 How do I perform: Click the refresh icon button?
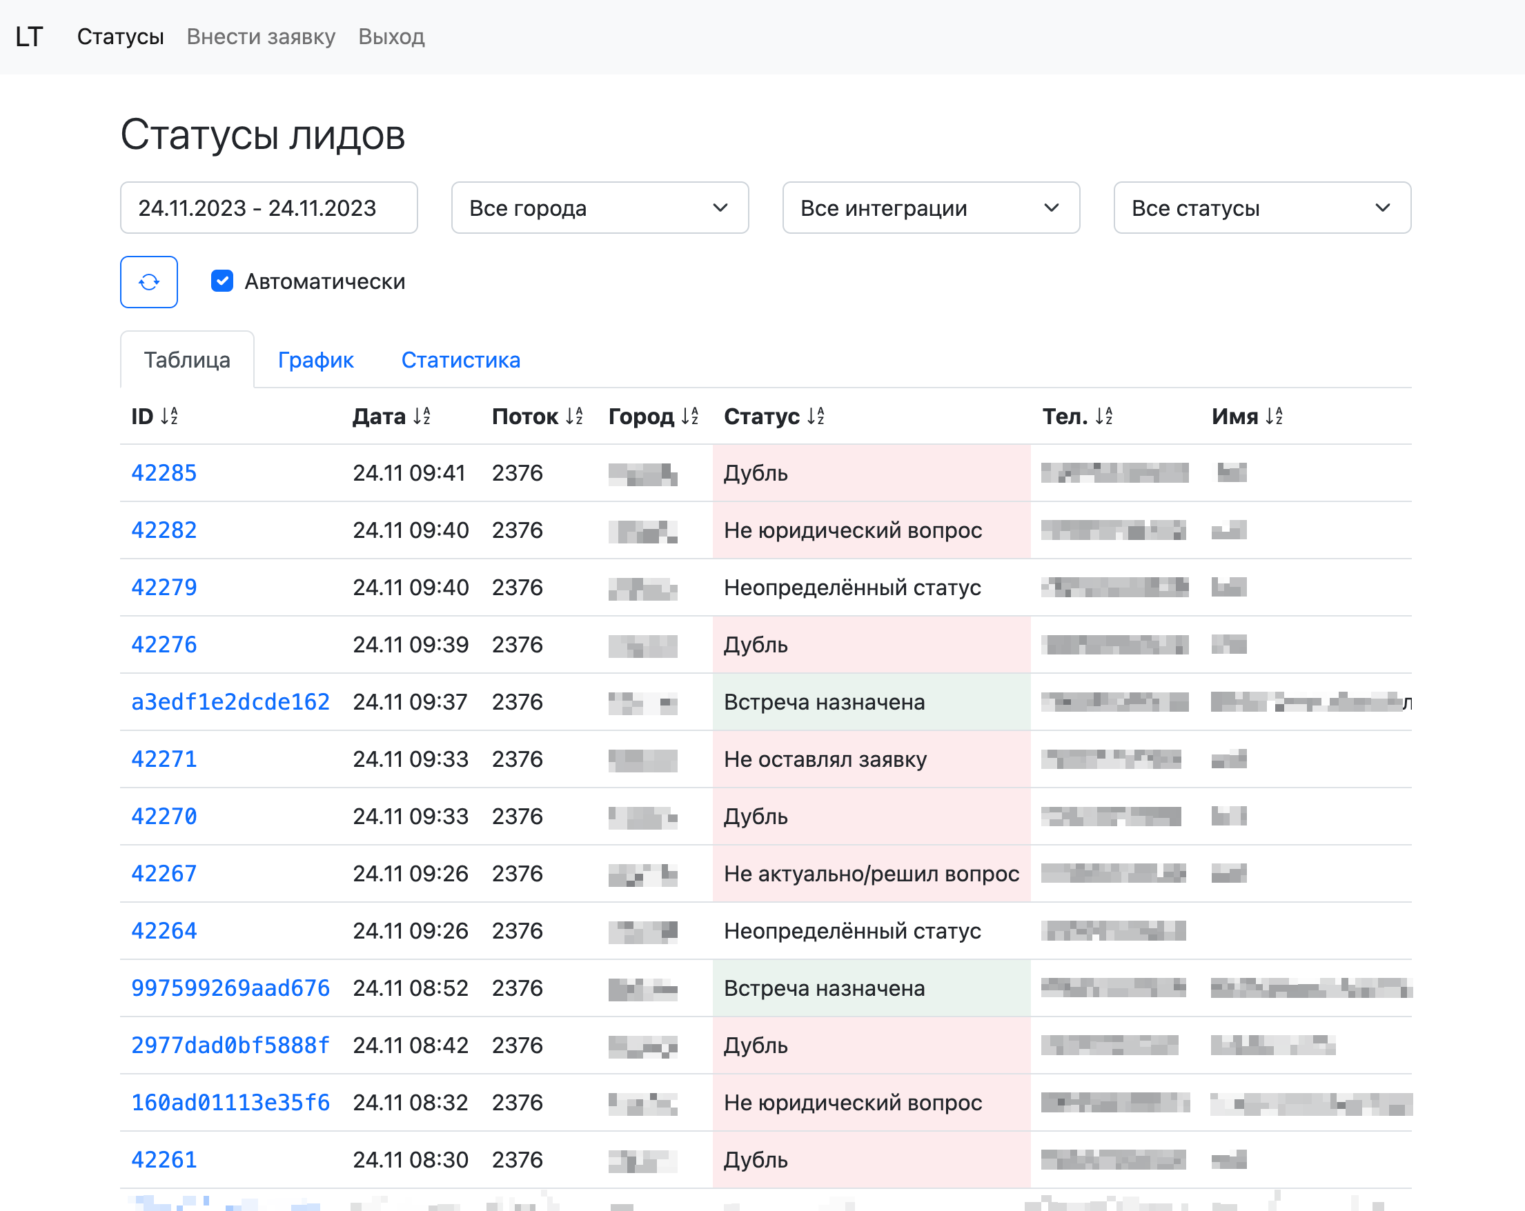pyautogui.click(x=148, y=282)
